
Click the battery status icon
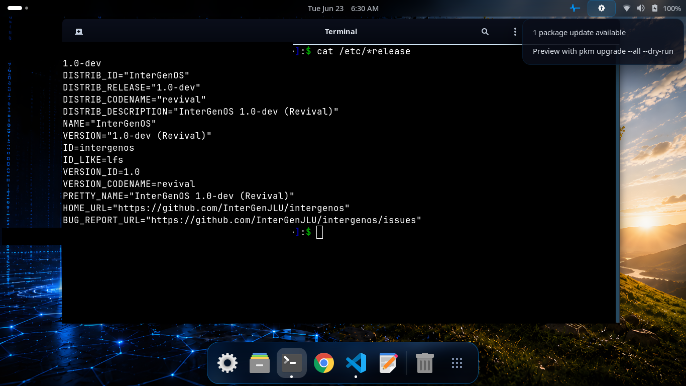(655, 9)
